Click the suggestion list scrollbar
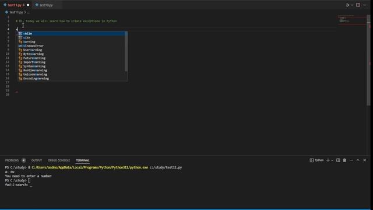This screenshot has width=373, height=210. (126, 51)
